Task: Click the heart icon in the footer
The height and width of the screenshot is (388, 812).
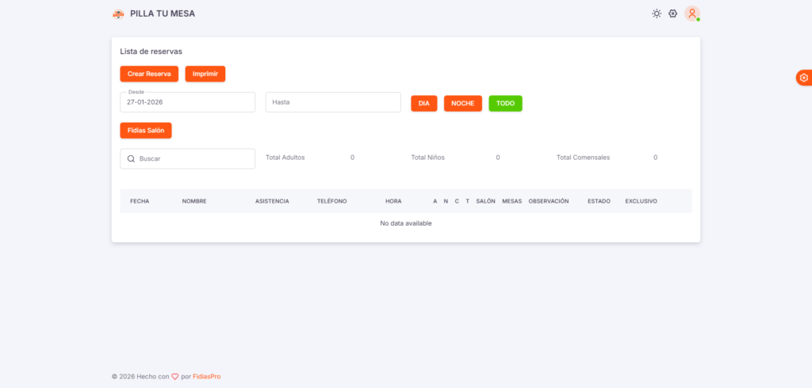Action: pyautogui.click(x=175, y=377)
